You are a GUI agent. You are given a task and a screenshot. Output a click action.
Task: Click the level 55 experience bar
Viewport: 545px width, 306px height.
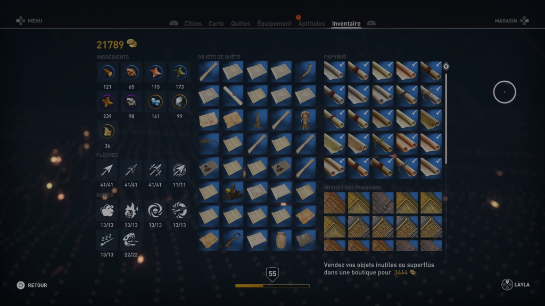pos(272,286)
